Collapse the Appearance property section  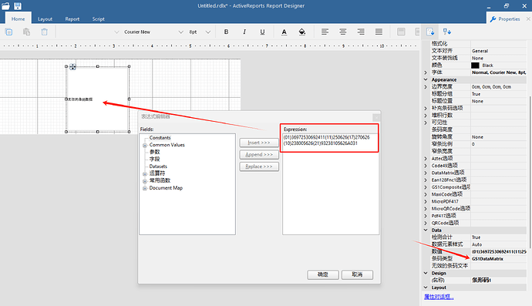[x=426, y=79]
